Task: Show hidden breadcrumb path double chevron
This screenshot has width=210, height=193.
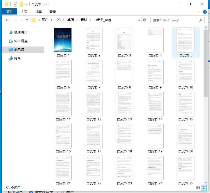Action: [x=38, y=20]
